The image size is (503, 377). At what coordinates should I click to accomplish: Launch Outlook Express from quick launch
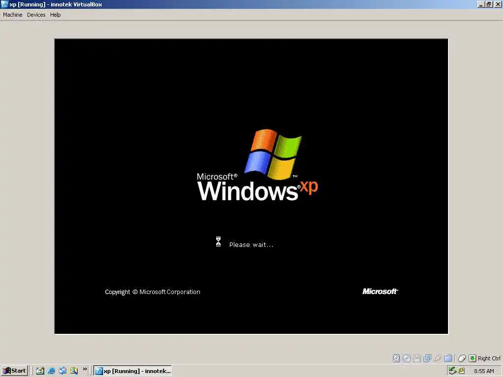(62, 371)
